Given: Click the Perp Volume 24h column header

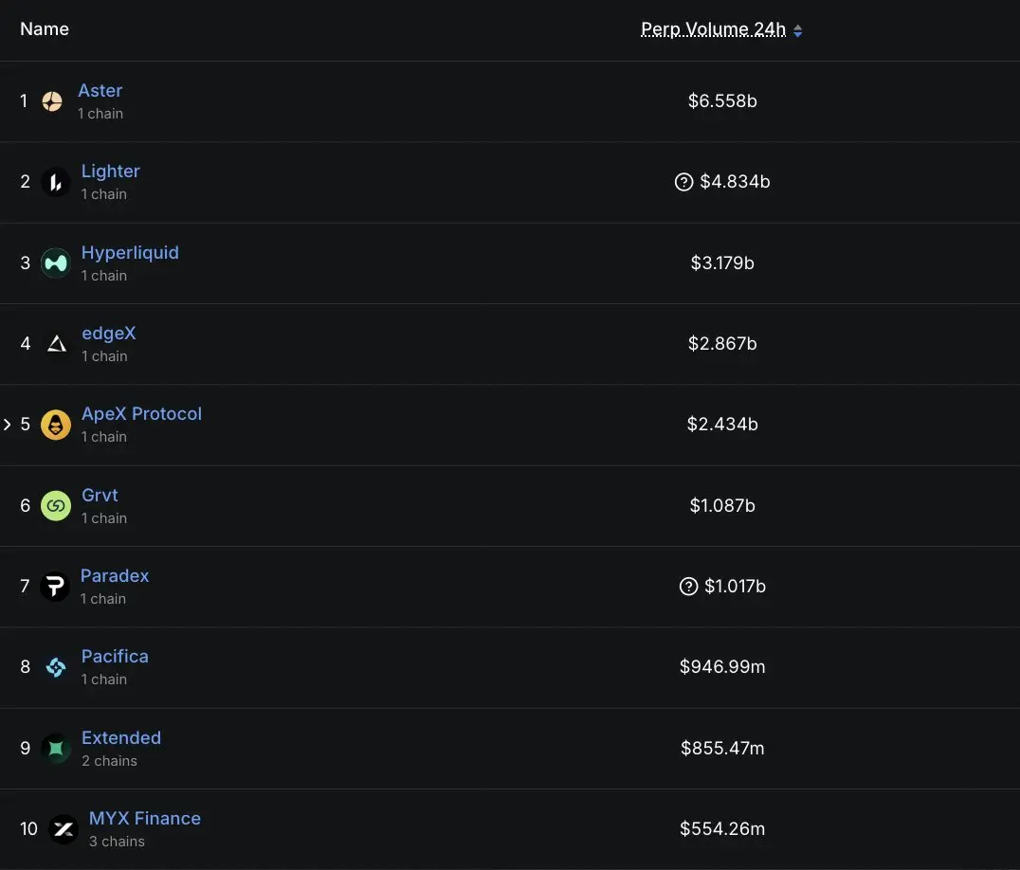Looking at the screenshot, I should coord(713,29).
